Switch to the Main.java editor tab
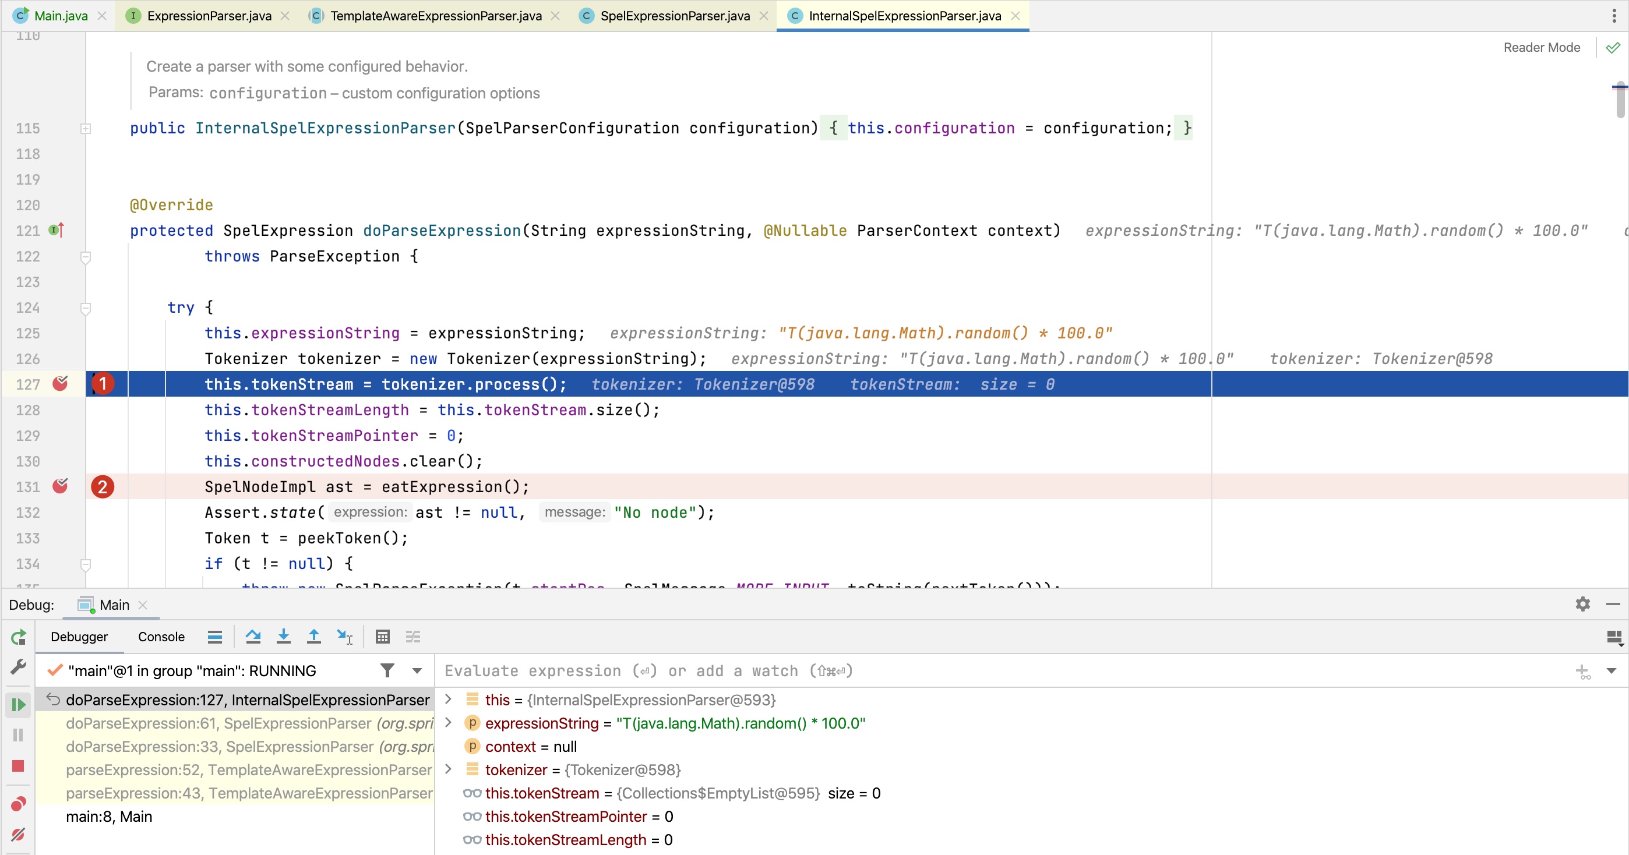1629x855 pixels. [x=60, y=16]
